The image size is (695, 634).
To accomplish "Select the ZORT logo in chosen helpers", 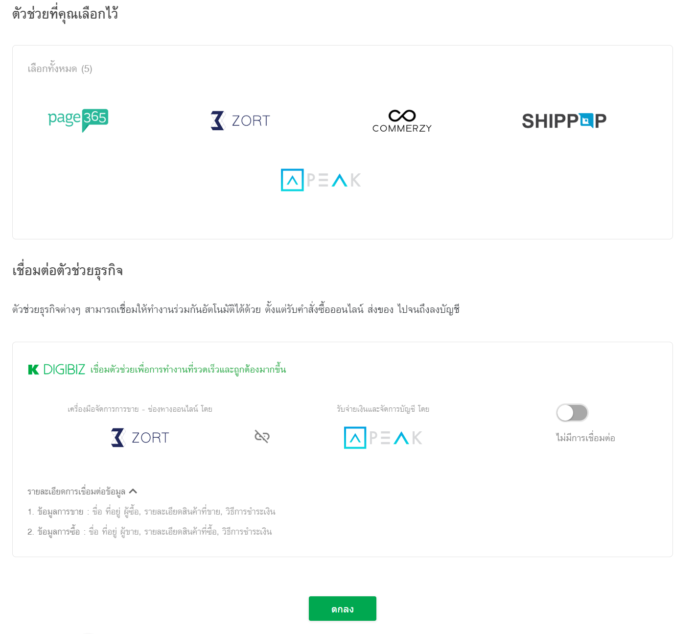I will tap(240, 120).
